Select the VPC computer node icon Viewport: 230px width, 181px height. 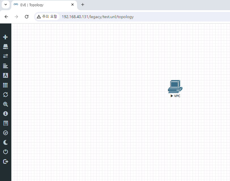pyautogui.click(x=175, y=87)
